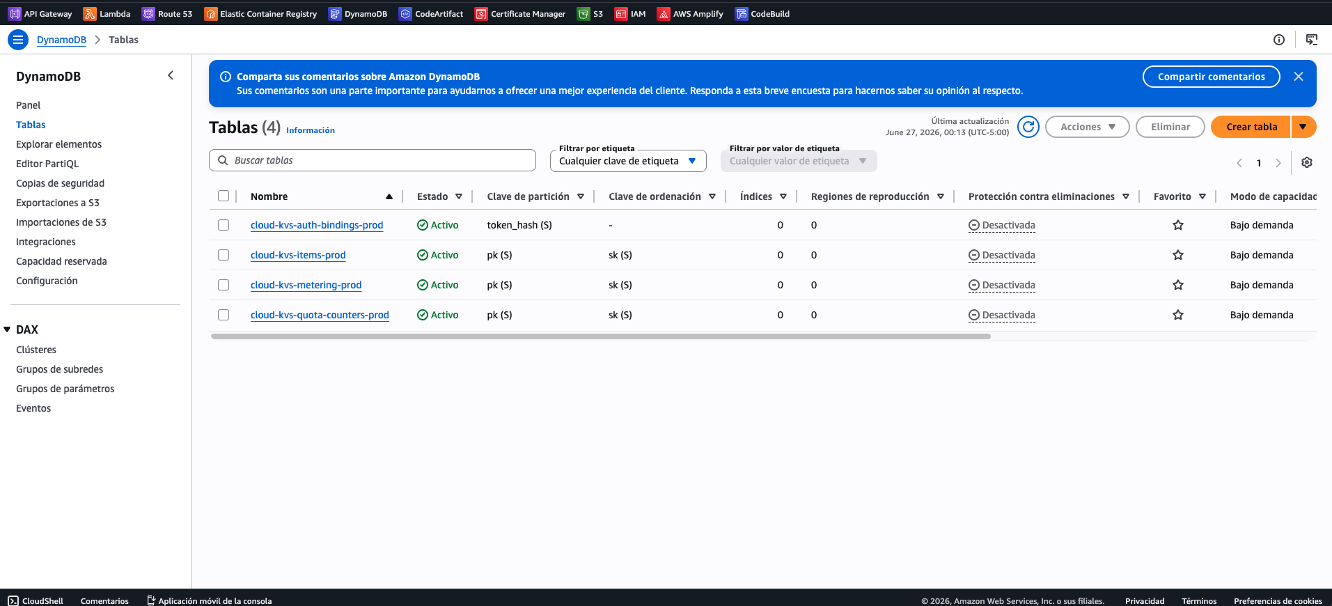Open DAX Clústeres in sidebar
The image size is (1332, 606).
[36, 350]
